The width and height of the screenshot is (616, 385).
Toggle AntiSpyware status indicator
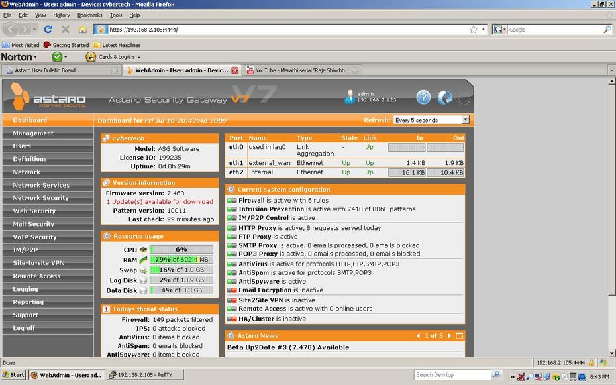pos(232,281)
